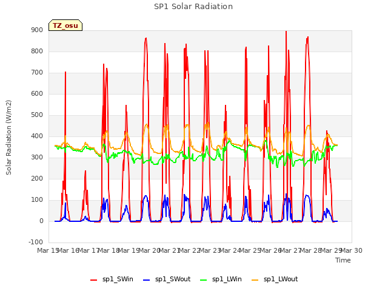Click the 200 y-axis tick label

(x=37, y=178)
